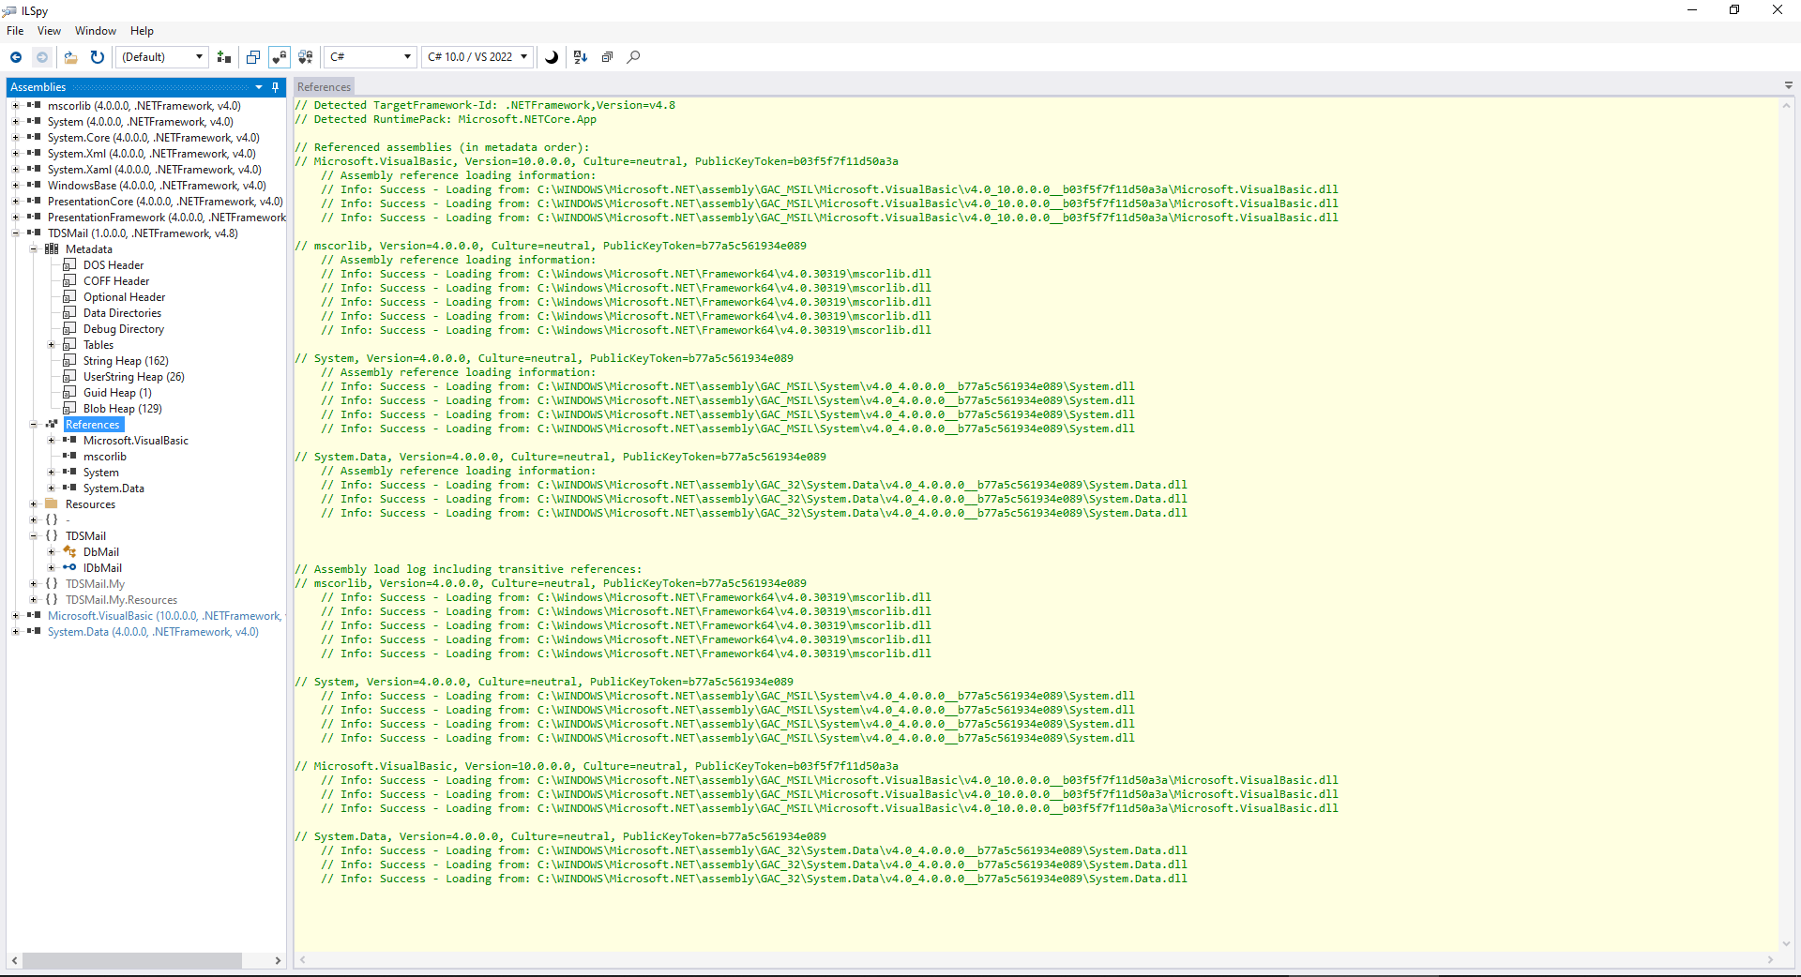The width and height of the screenshot is (1801, 977).
Task: Select the System.Data (4.0.0.0) assembly row
Action: click(x=153, y=632)
